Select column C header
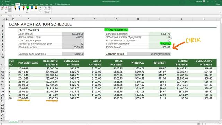Viewport: 222px width, 125px height. point(28,19)
